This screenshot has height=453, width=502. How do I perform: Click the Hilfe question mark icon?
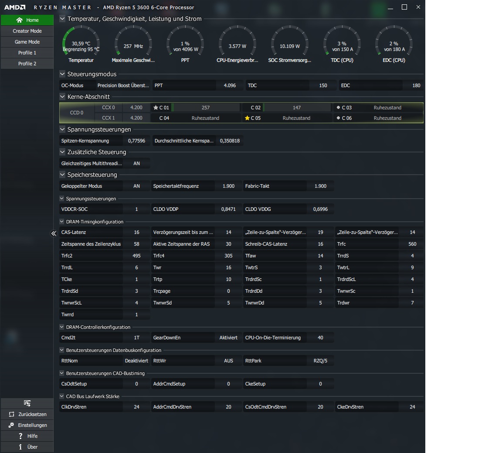tap(20, 436)
